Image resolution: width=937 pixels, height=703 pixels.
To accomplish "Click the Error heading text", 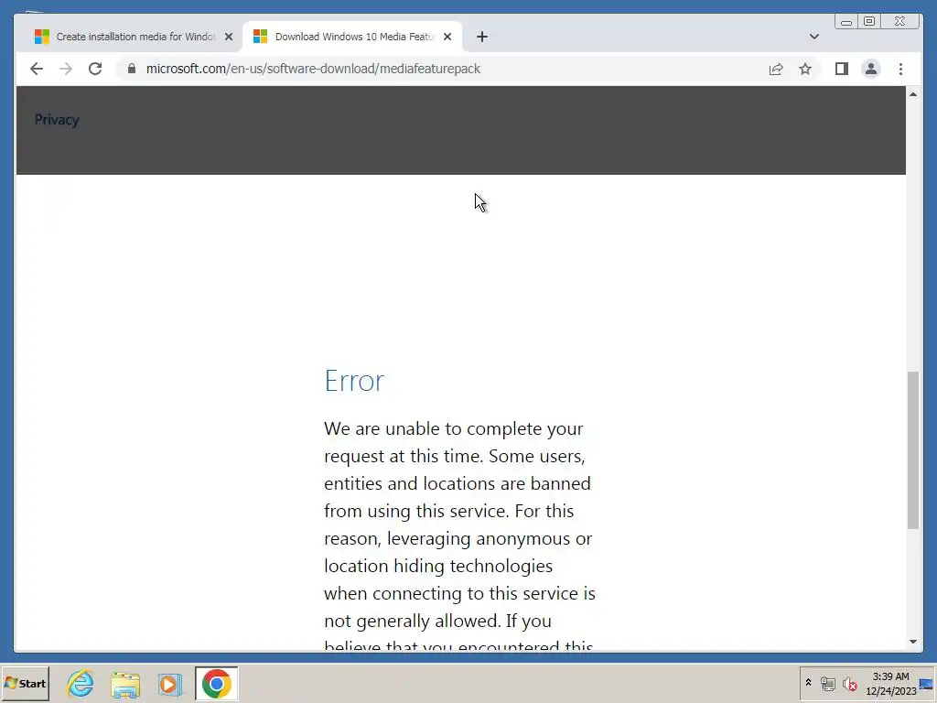I will click(354, 381).
